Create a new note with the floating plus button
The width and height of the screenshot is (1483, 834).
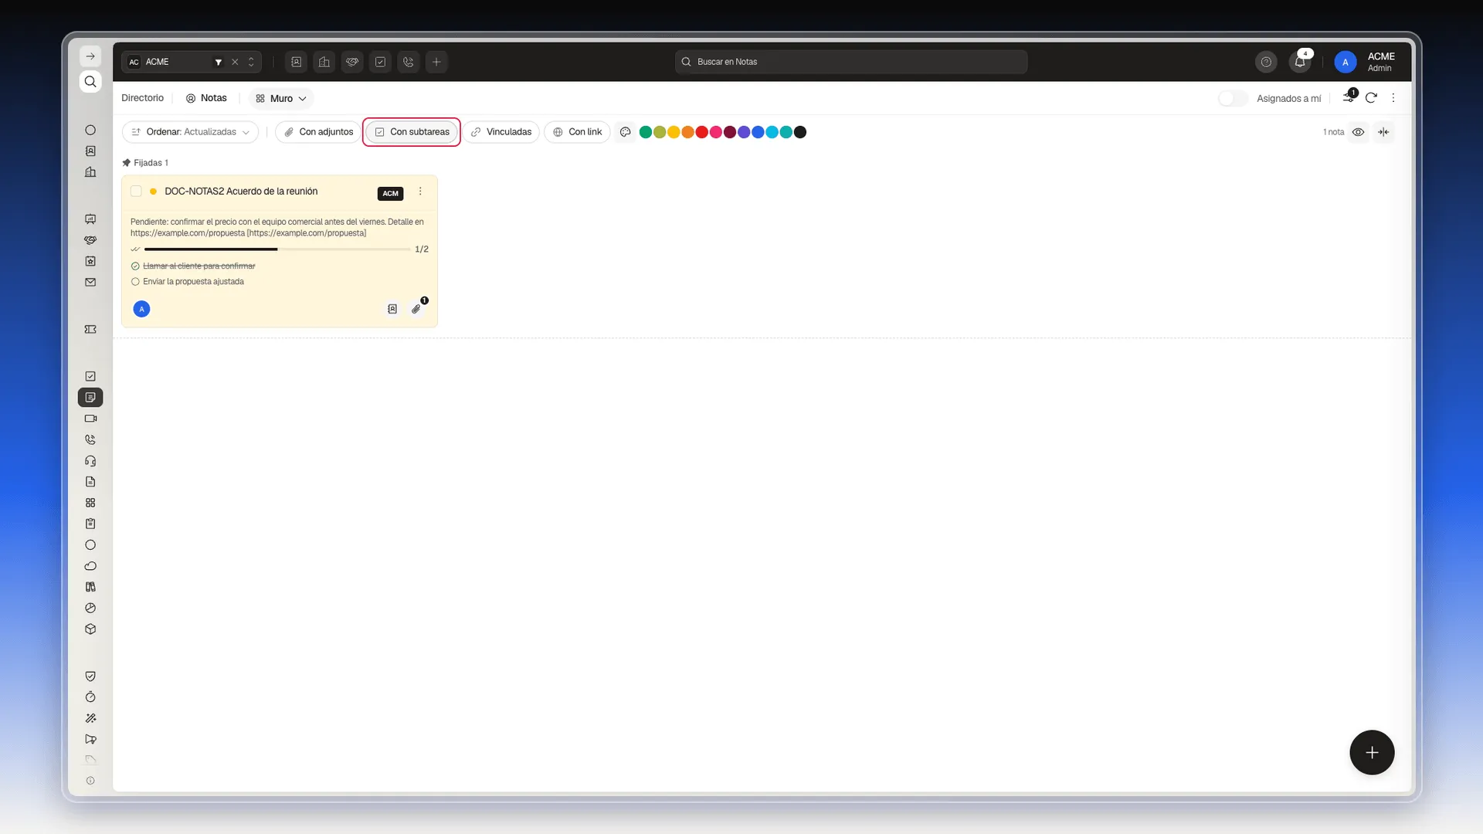click(1372, 752)
